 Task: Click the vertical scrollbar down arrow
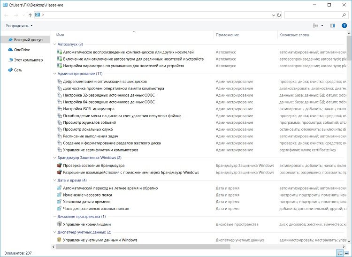pyautogui.click(x=349, y=242)
